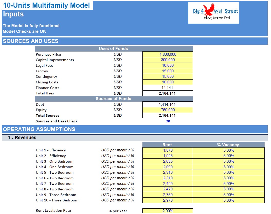Select Unit 9 vacancy percentage cell
Image resolution: width=271 pixels, height=214 pixels.
tap(229, 195)
